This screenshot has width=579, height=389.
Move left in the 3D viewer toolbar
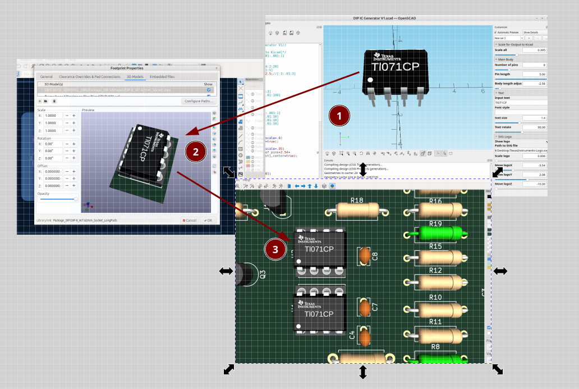pos(297,186)
